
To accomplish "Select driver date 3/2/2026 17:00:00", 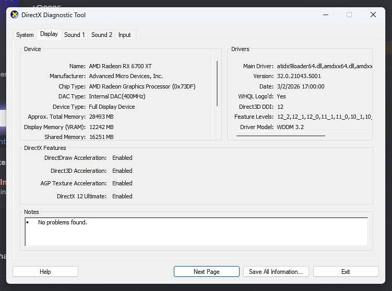I will coord(301,86).
